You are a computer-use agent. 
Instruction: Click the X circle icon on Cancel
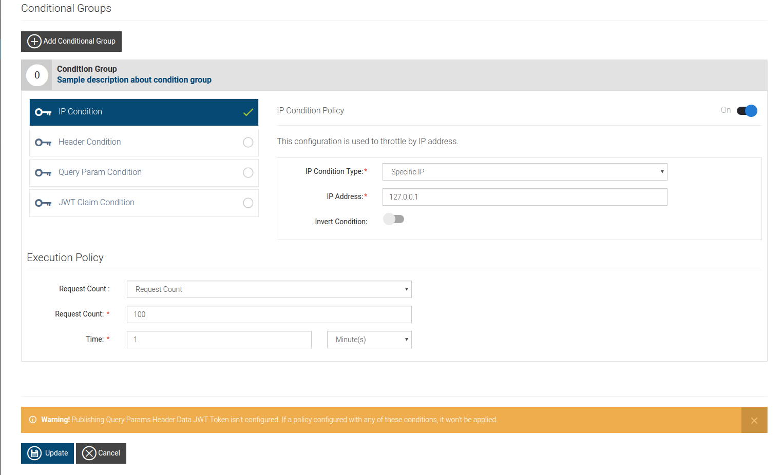click(x=89, y=453)
